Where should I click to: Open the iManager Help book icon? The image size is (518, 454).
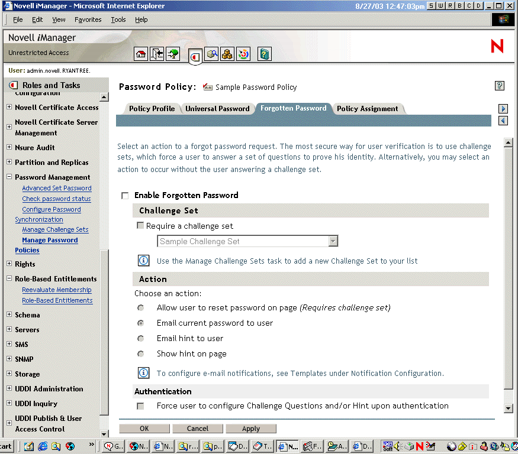click(x=264, y=53)
